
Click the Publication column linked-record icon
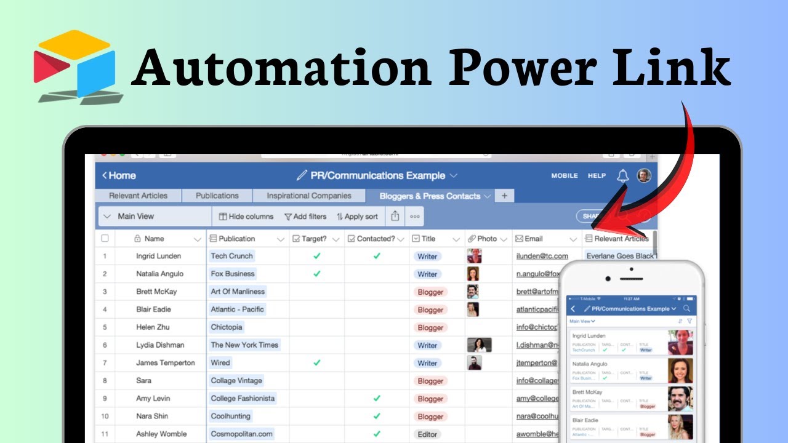[214, 239]
